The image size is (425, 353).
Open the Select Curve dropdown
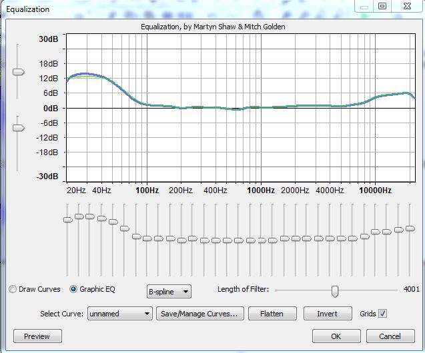[x=120, y=314]
